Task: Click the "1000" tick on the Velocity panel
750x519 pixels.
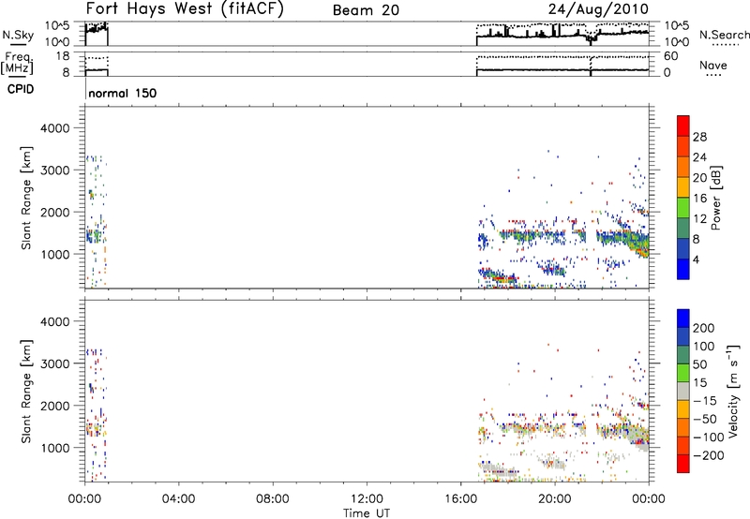Action: click(x=55, y=448)
